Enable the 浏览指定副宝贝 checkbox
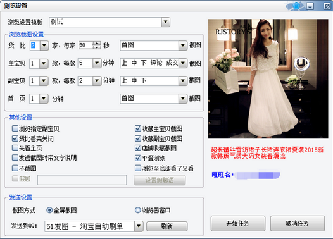The height and width of the screenshot is (239, 333). (15, 128)
